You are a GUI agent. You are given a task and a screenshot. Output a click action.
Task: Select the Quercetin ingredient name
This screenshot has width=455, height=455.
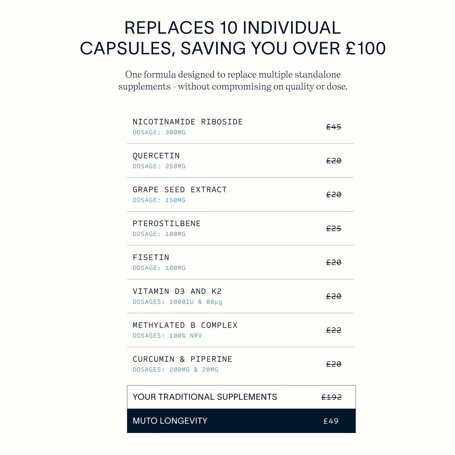156,156
